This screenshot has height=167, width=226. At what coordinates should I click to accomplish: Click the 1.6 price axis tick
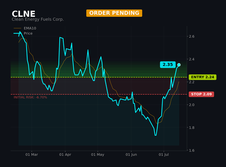(x=192, y=150)
